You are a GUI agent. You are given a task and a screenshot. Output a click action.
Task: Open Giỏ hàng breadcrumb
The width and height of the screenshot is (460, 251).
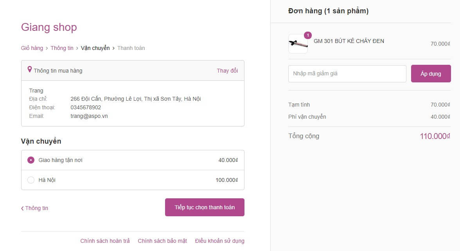click(32, 48)
